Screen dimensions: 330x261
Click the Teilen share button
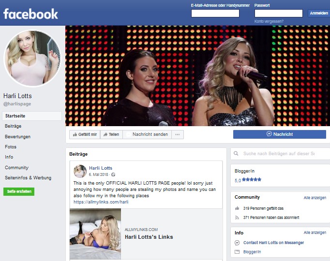pyautogui.click(x=111, y=134)
